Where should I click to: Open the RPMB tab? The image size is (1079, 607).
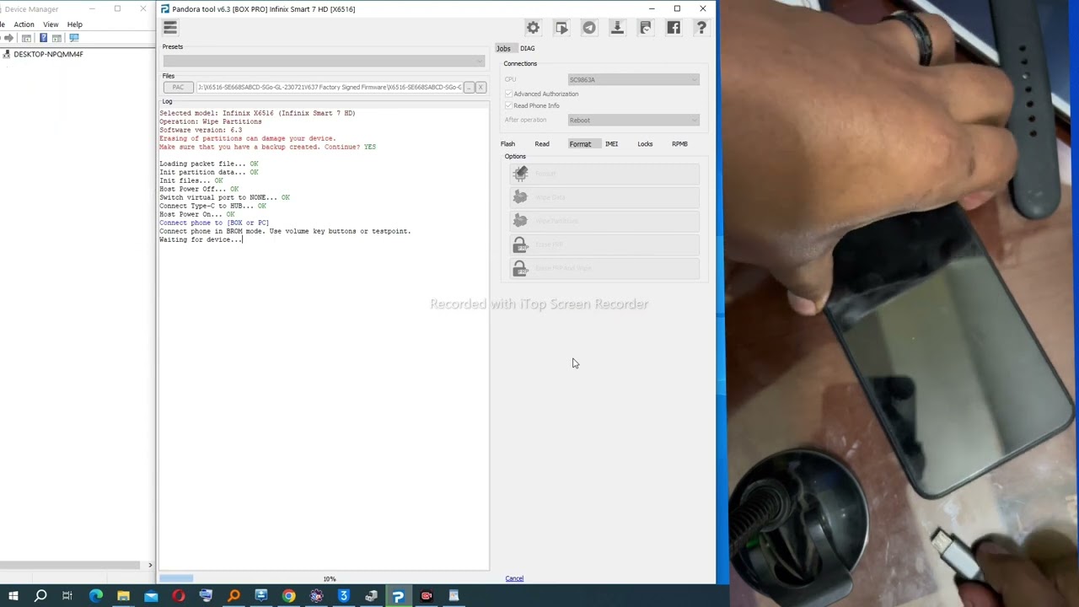(679, 144)
